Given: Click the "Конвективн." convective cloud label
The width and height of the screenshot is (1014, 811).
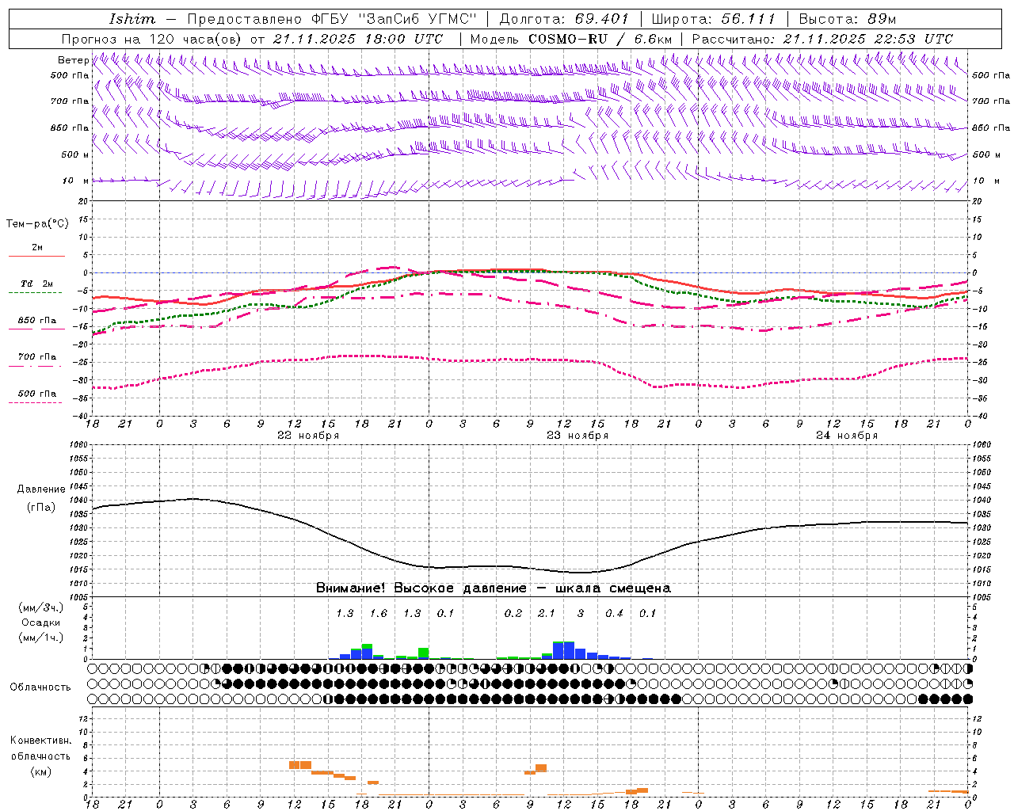Looking at the screenshot, I should pos(41,741).
